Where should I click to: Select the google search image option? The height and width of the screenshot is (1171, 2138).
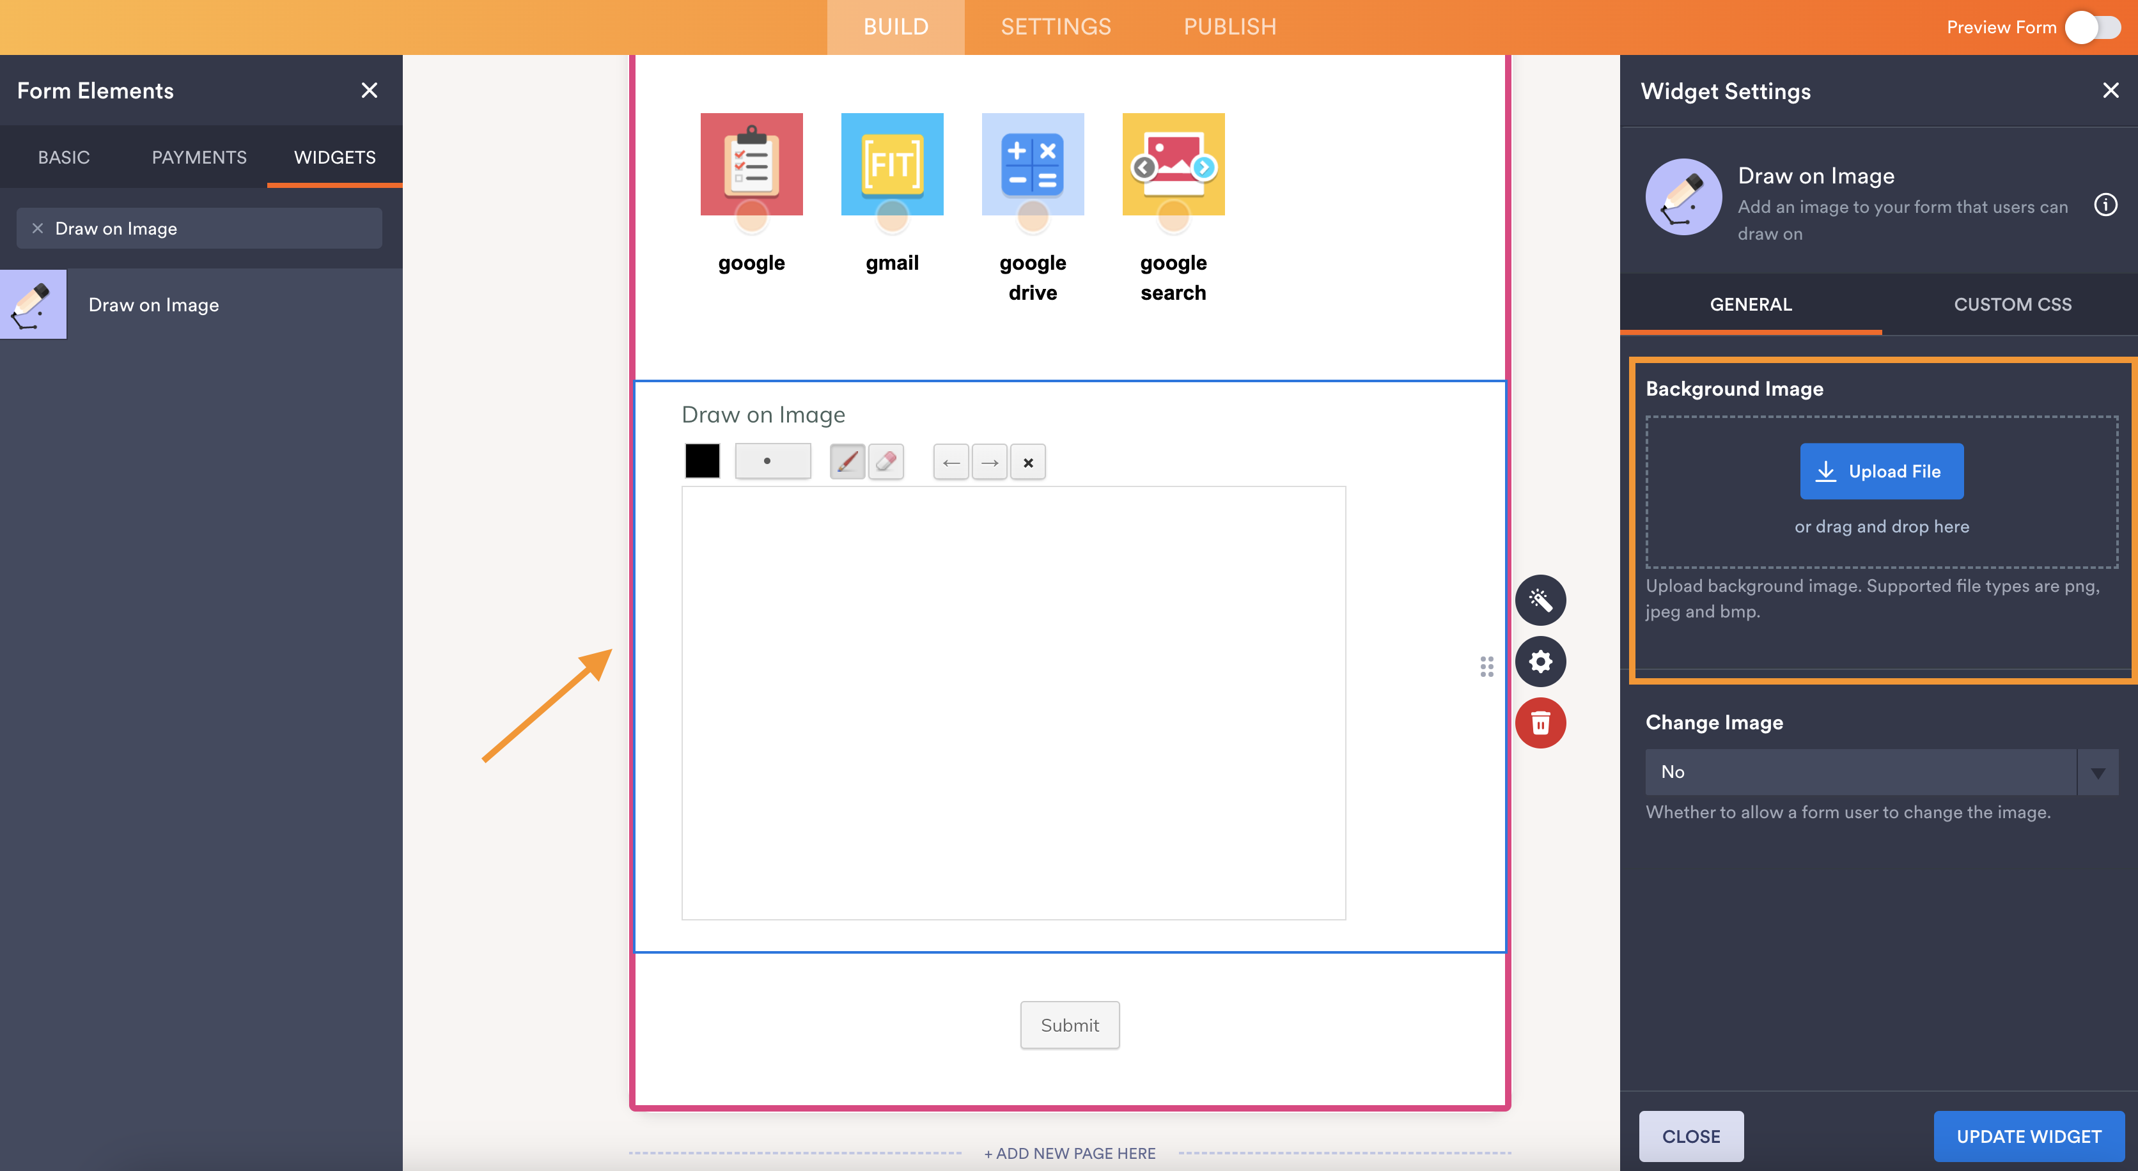(1173, 164)
